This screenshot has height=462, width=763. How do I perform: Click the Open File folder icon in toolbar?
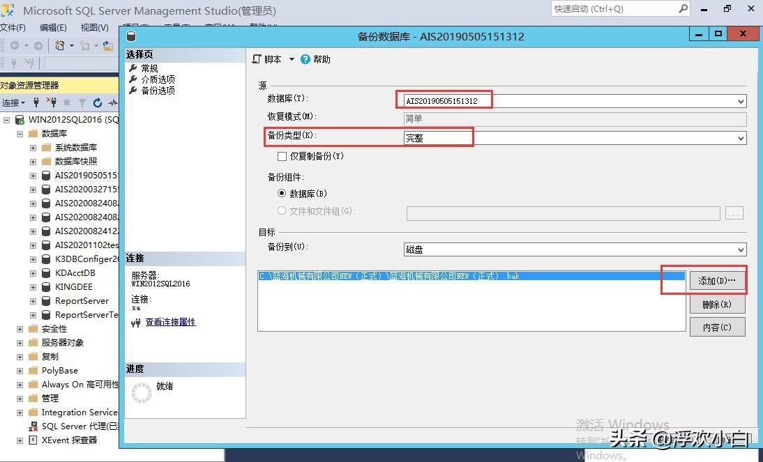pos(108,46)
